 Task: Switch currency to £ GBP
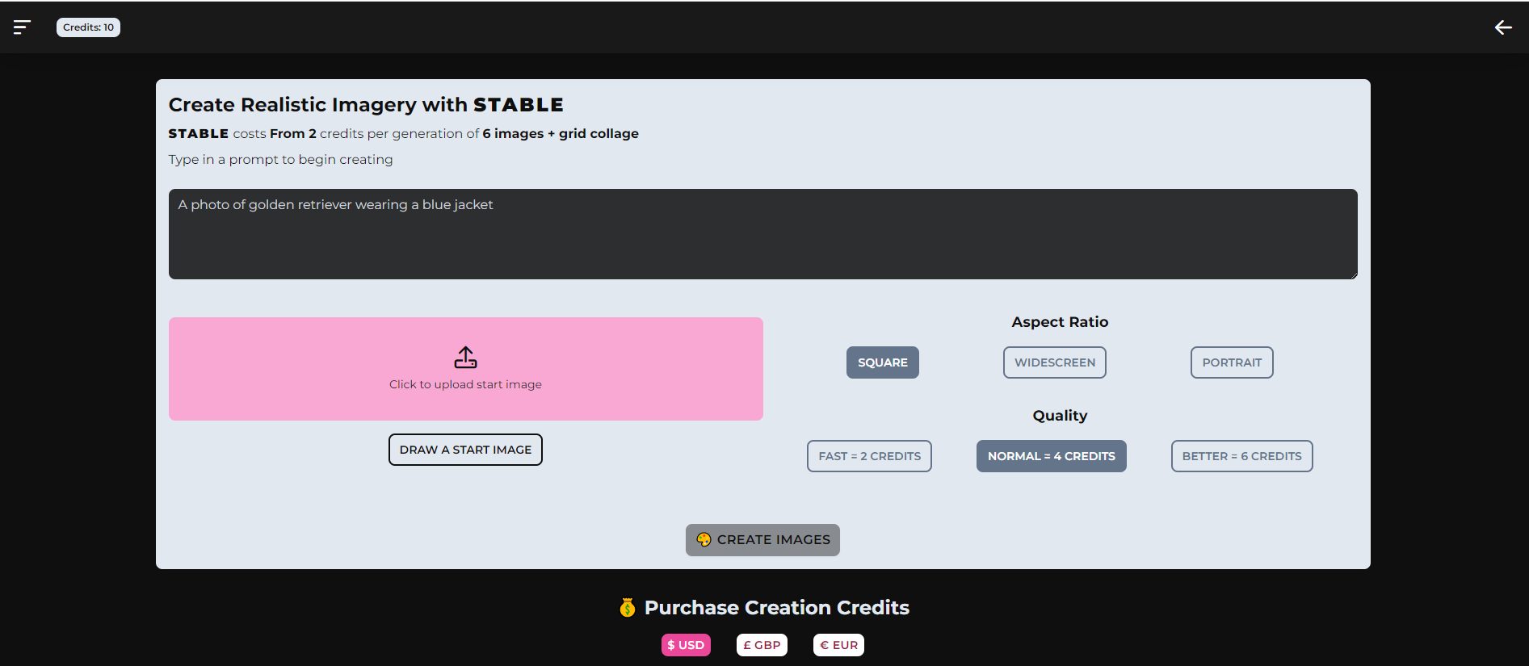point(762,645)
